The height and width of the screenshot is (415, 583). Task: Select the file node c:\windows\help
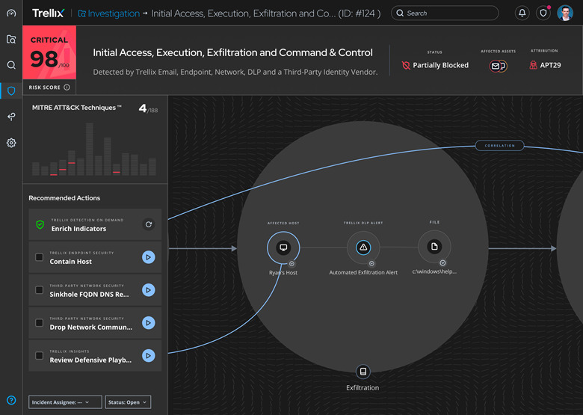[x=434, y=247]
